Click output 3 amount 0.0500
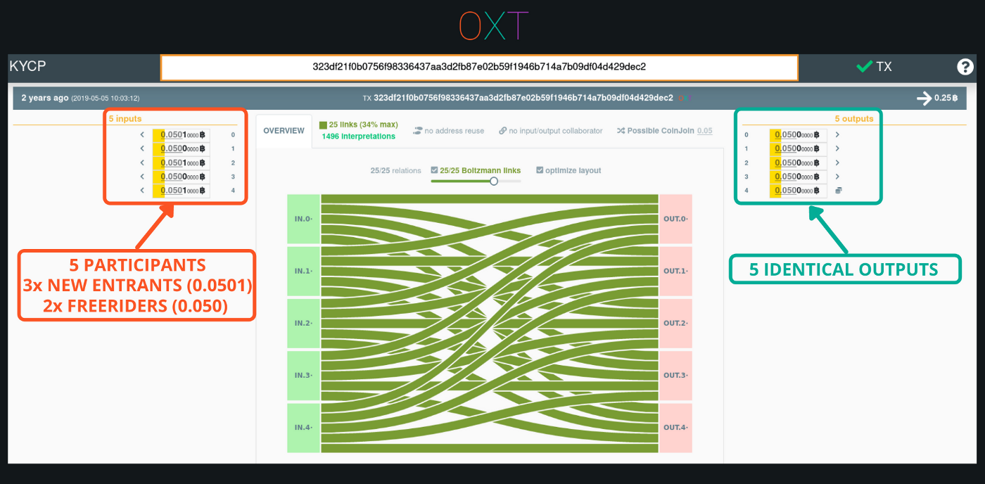 click(797, 177)
